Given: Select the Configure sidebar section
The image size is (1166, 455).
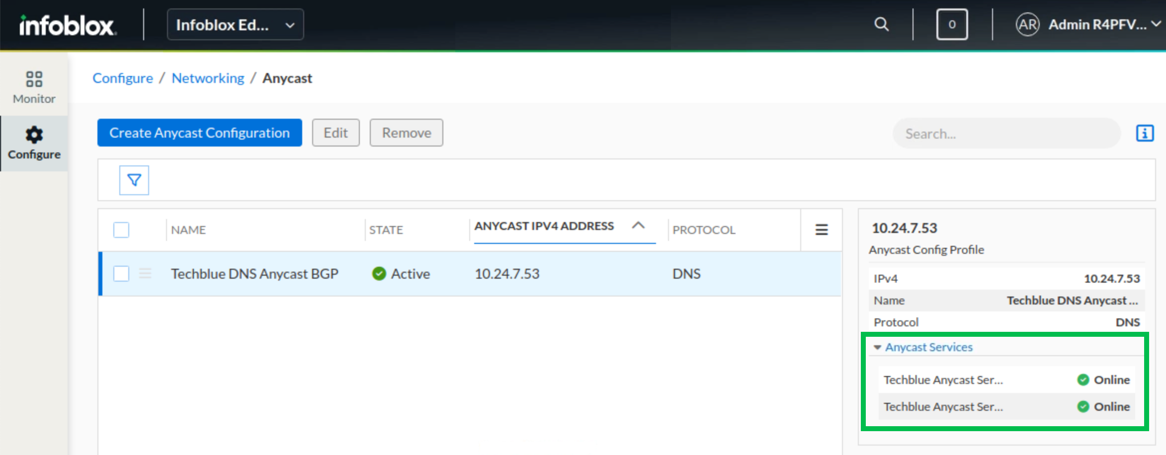Looking at the screenshot, I should click(x=34, y=143).
